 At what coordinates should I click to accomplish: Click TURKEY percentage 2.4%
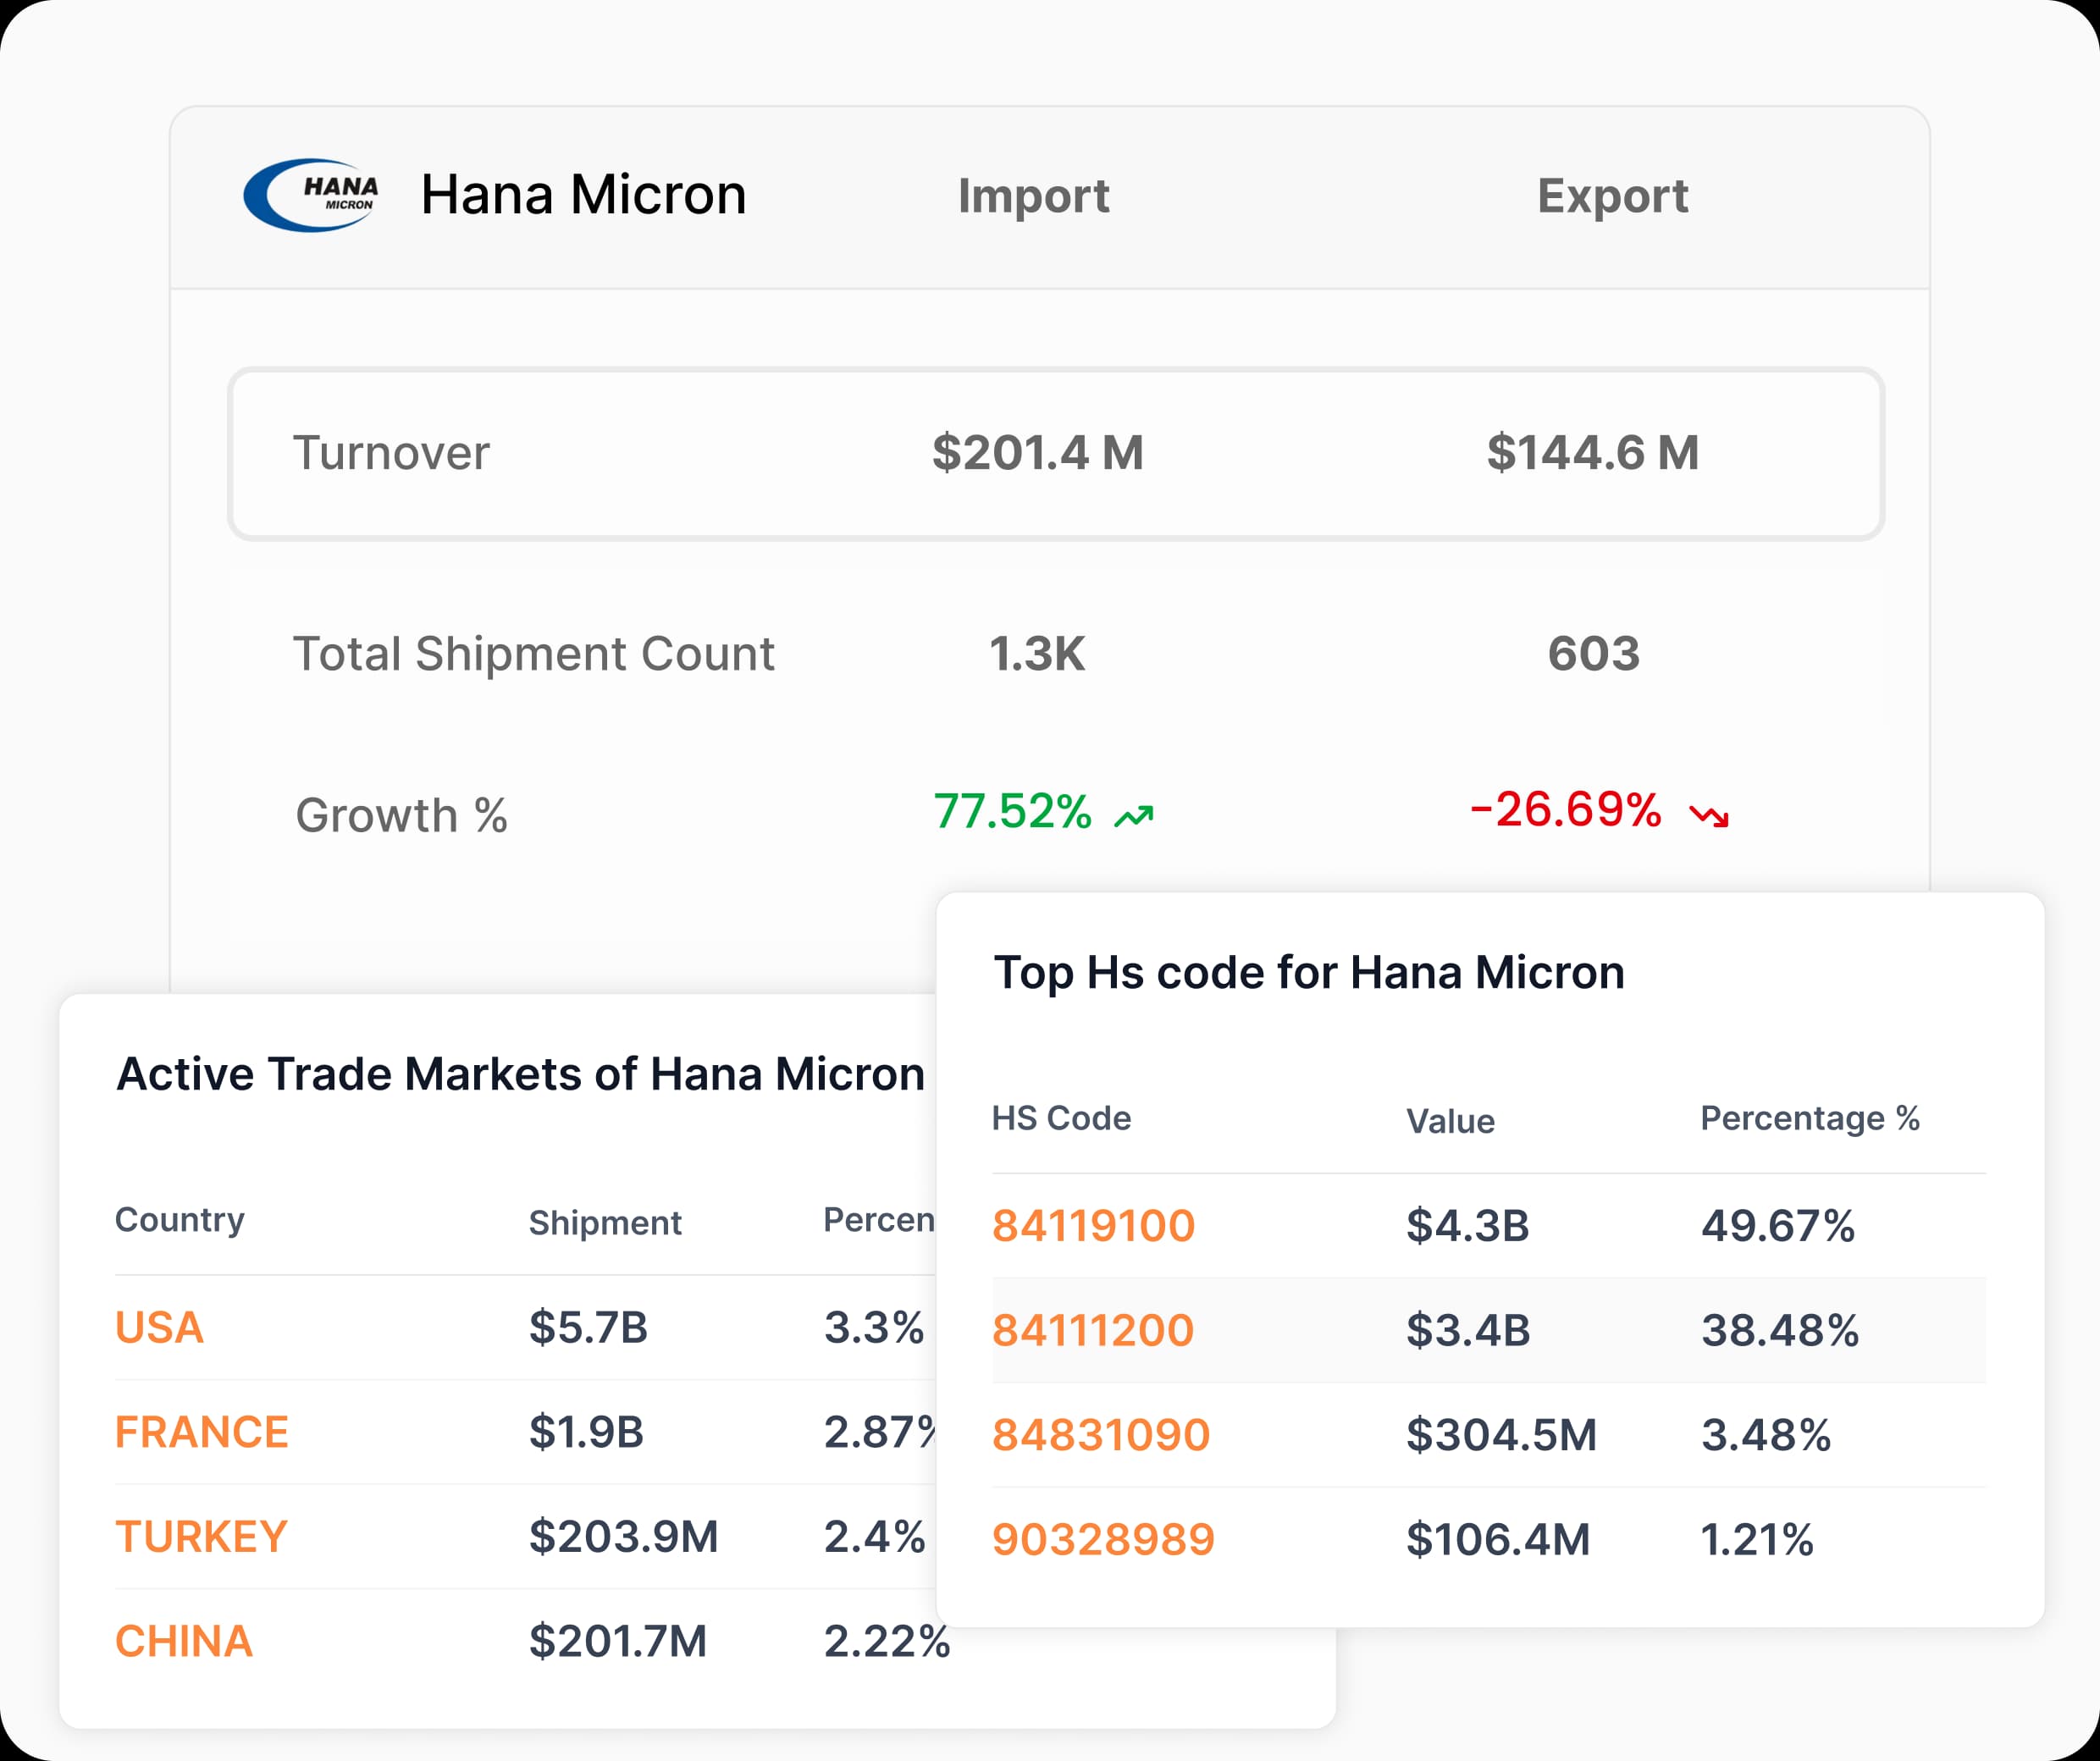click(875, 1536)
